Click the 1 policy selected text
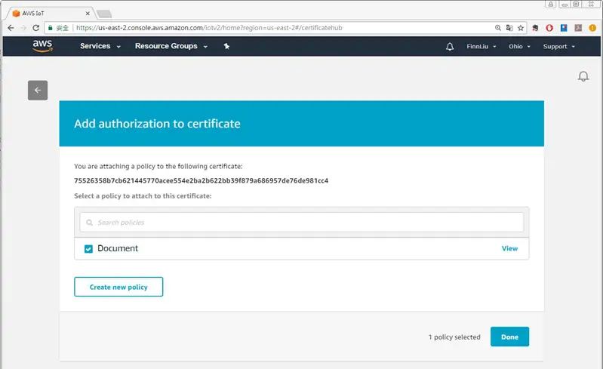 (454, 337)
